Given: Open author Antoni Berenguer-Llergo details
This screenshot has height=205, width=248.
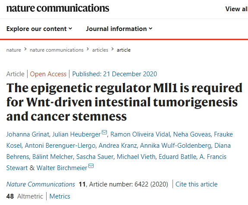Looking at the screenshot, I should pos(60,146).
